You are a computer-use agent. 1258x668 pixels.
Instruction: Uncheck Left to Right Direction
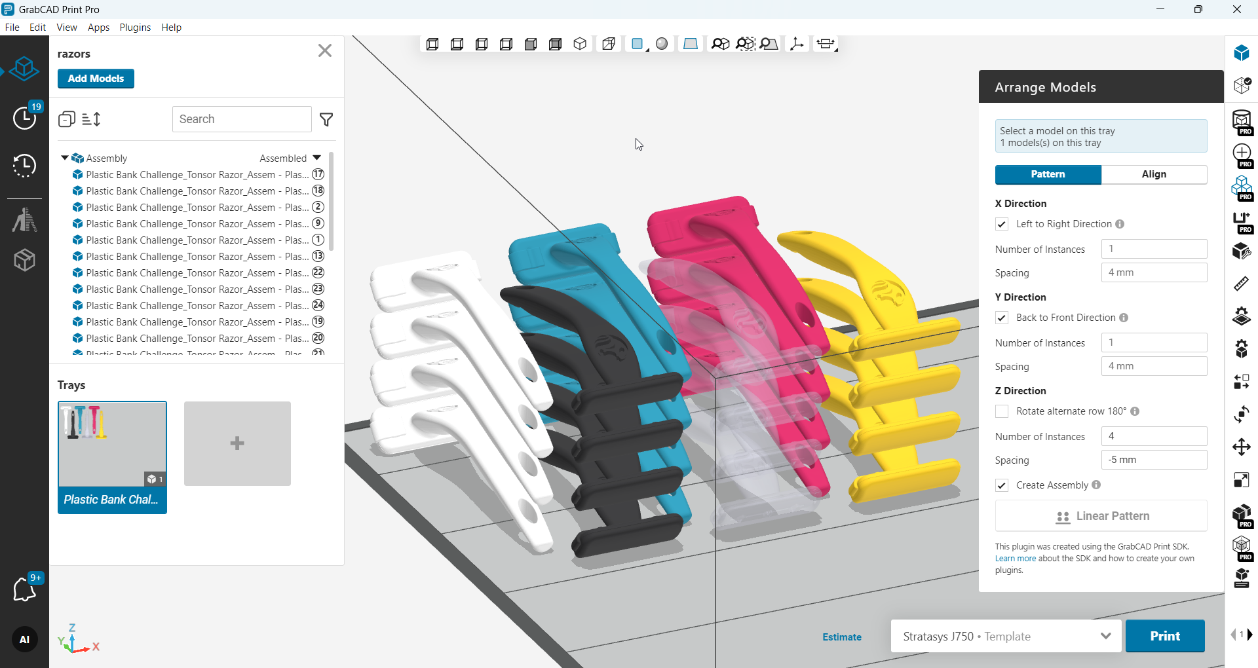(x=1002, y=224)
